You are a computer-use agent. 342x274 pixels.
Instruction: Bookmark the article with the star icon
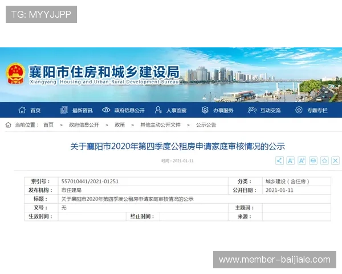click(324, 161)
